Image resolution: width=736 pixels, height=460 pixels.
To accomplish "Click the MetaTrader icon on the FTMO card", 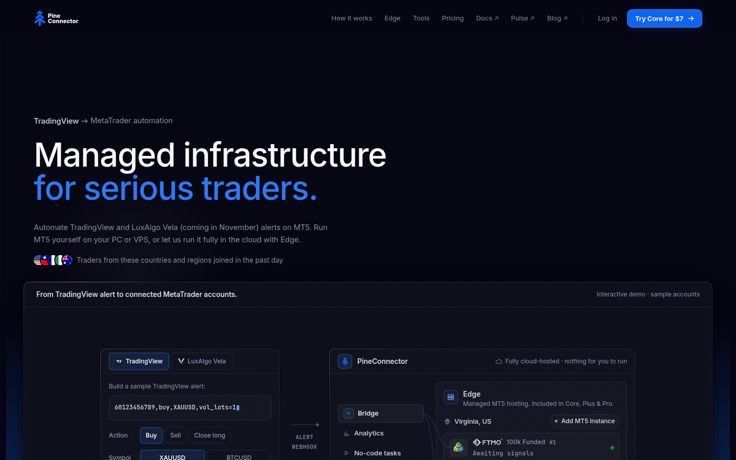I will 458,447.
